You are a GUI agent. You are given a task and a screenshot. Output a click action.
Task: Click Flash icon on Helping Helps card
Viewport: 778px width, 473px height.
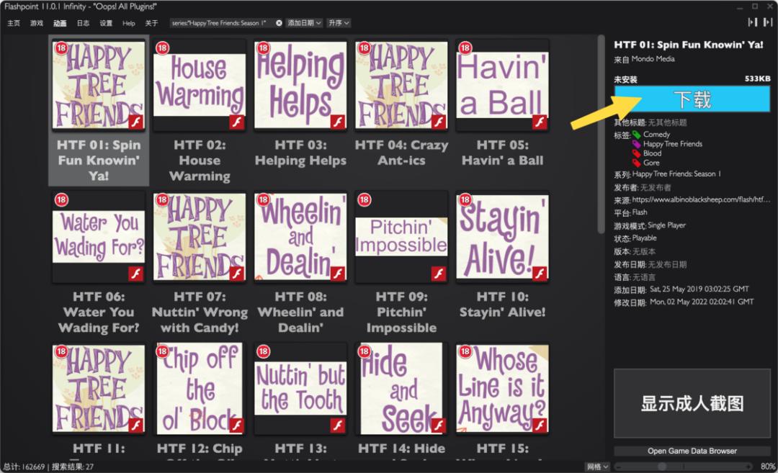tap(338, 122)
